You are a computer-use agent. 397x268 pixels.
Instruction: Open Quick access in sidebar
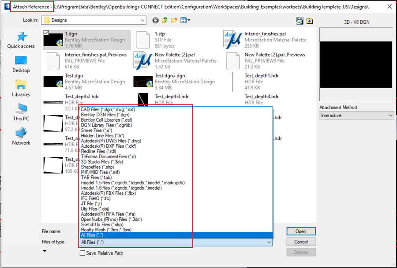click(x=21, y=40)
